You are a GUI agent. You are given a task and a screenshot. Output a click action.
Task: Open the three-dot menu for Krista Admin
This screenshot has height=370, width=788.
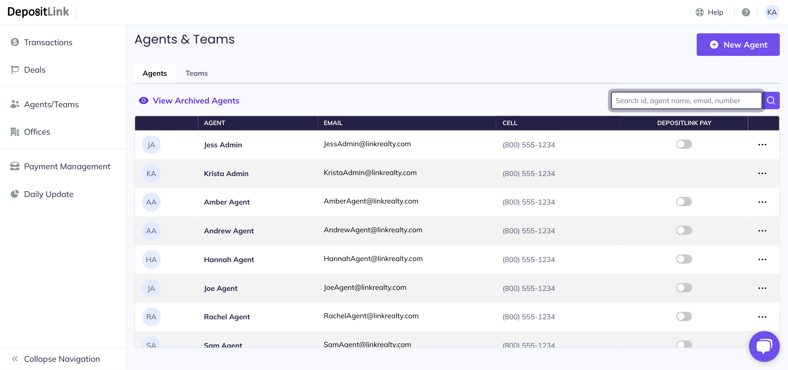[x=762, y=173]
